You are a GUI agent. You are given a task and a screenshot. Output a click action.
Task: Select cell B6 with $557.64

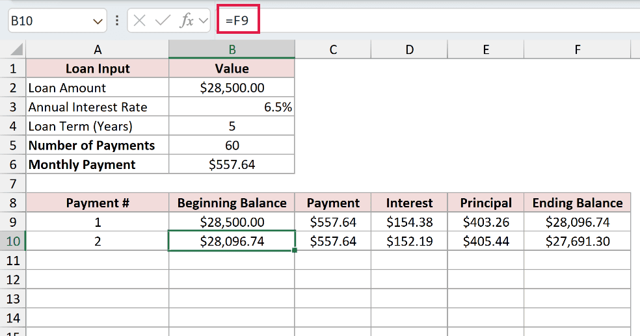[x=232, y=164]
